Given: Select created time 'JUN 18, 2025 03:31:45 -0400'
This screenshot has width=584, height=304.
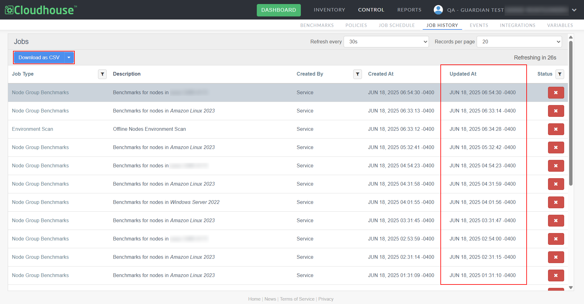Looking at the screenshot, I should (x=401, y=221).
